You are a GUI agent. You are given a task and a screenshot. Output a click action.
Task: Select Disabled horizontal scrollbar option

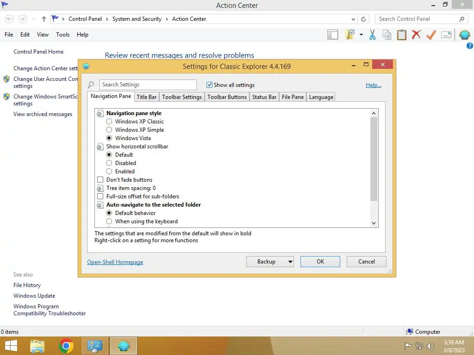(109, 163)
